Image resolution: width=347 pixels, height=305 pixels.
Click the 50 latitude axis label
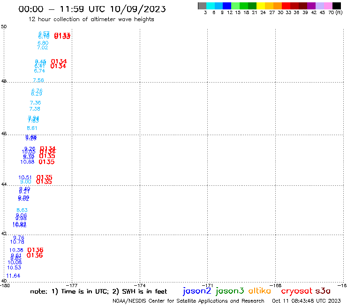4,27
